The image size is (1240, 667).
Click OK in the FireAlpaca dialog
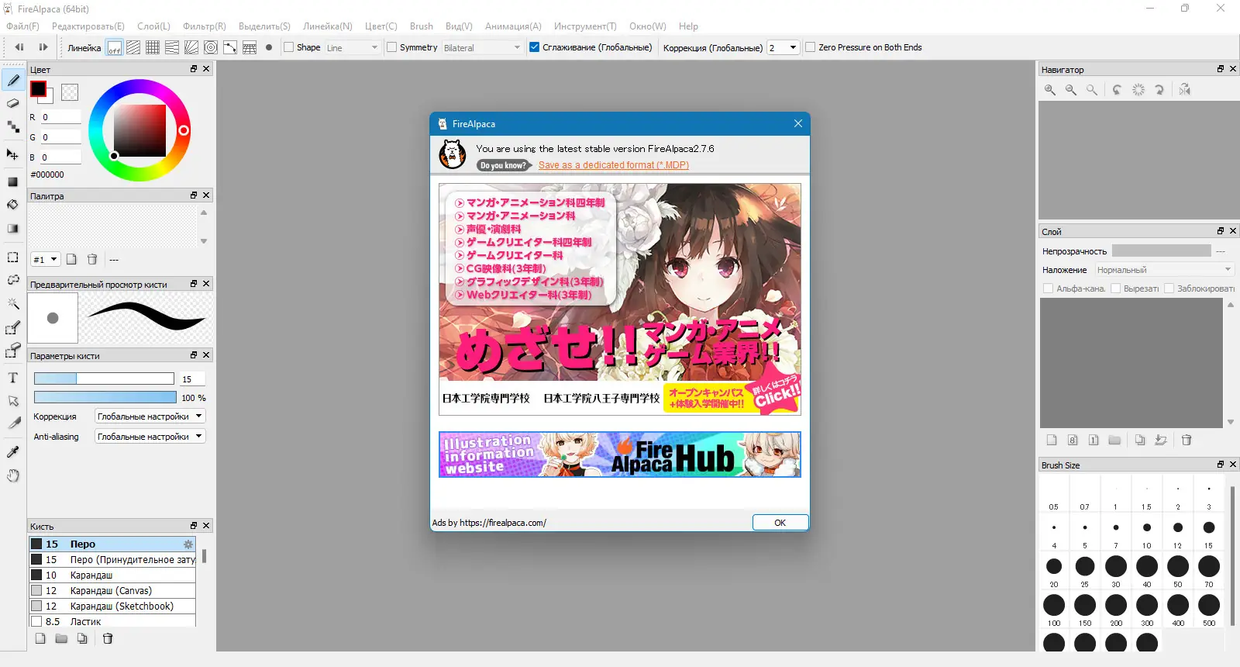click(780, 523)
